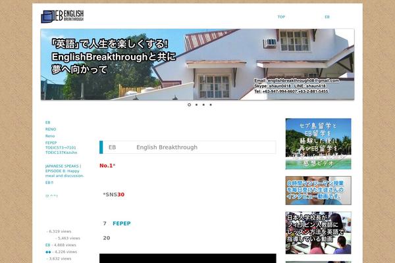Viewport: 395px width, 263px height.
Task: Click the 'EB English Breakthrough' heading box
Action: [188, 147]
